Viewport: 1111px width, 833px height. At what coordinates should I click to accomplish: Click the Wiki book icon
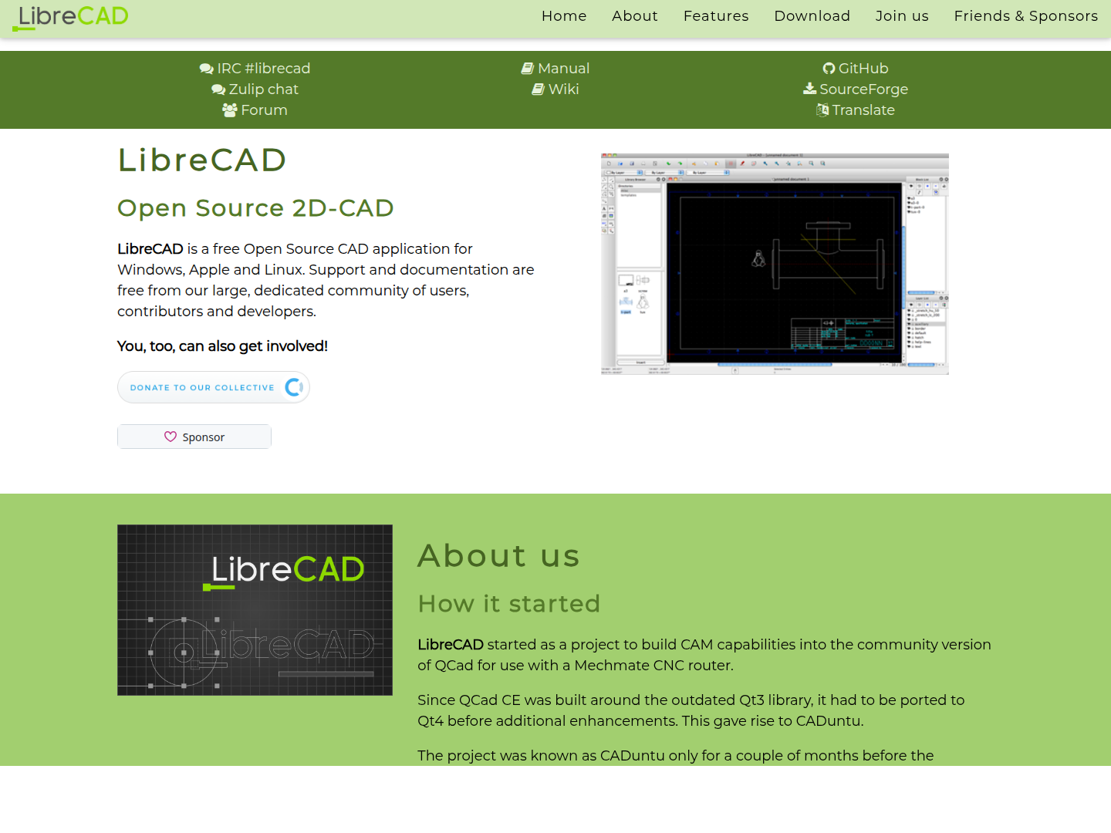click(x=539, y=89)
